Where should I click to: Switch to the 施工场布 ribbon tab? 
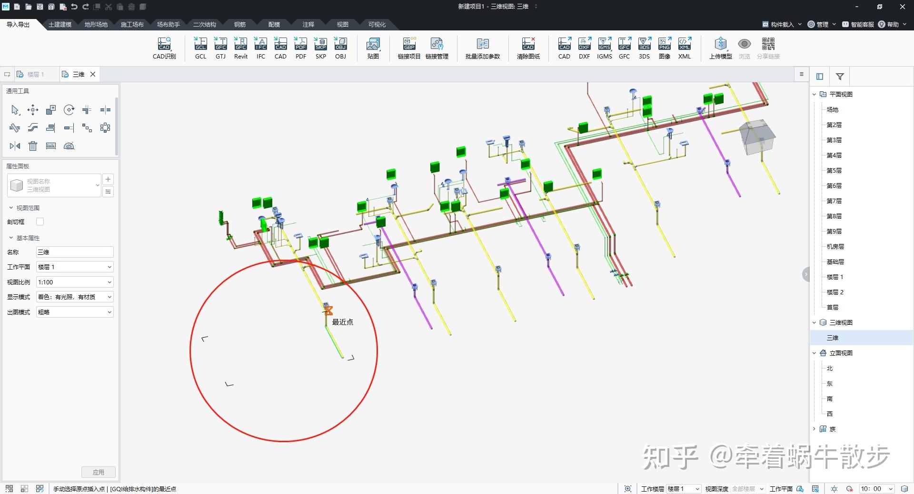point(132,25)
